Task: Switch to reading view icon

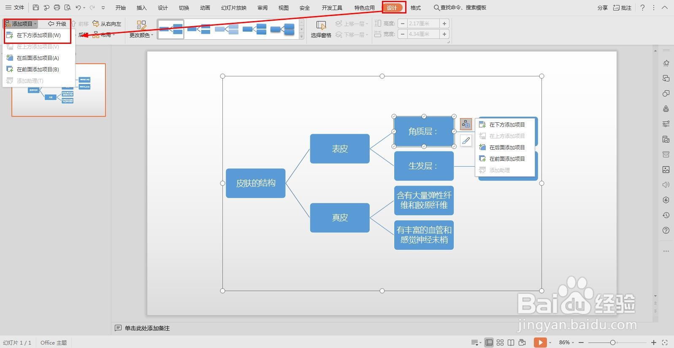Action: pyautogui.click(x=511, y=343)
